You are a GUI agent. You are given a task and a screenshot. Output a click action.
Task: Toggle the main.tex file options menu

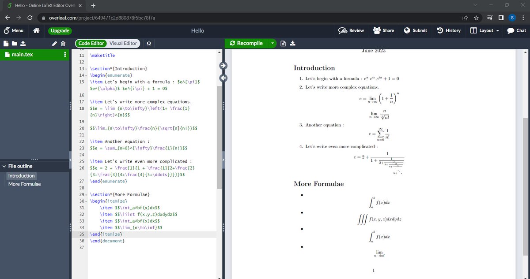click(65, 54)
